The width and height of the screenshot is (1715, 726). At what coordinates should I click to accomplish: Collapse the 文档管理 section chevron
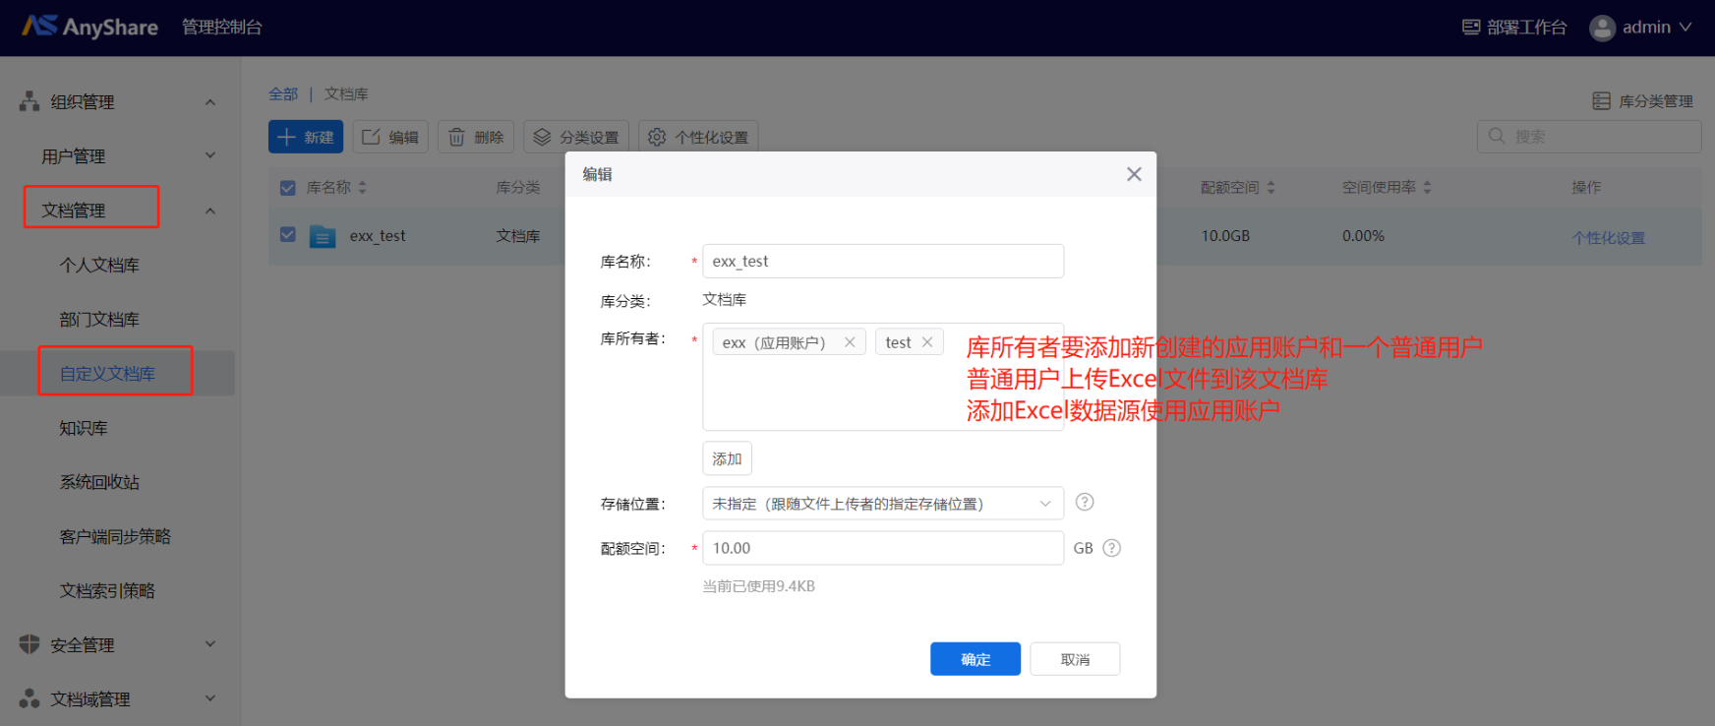(210, 211)
